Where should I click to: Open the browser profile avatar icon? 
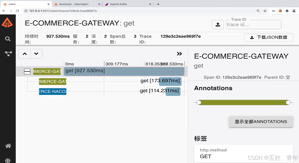[x=294, y=11]
